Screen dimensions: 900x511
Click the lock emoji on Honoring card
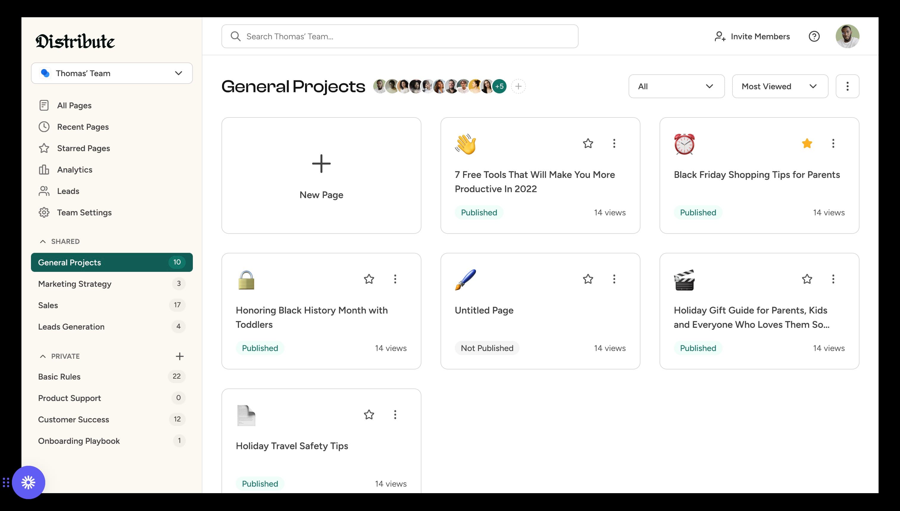[246, 280]
